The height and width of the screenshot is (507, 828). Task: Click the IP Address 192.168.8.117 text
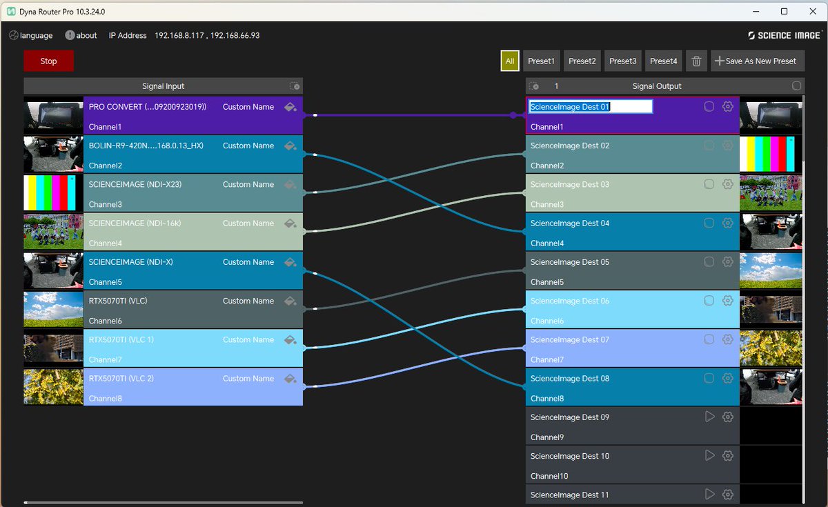[179, 35]
